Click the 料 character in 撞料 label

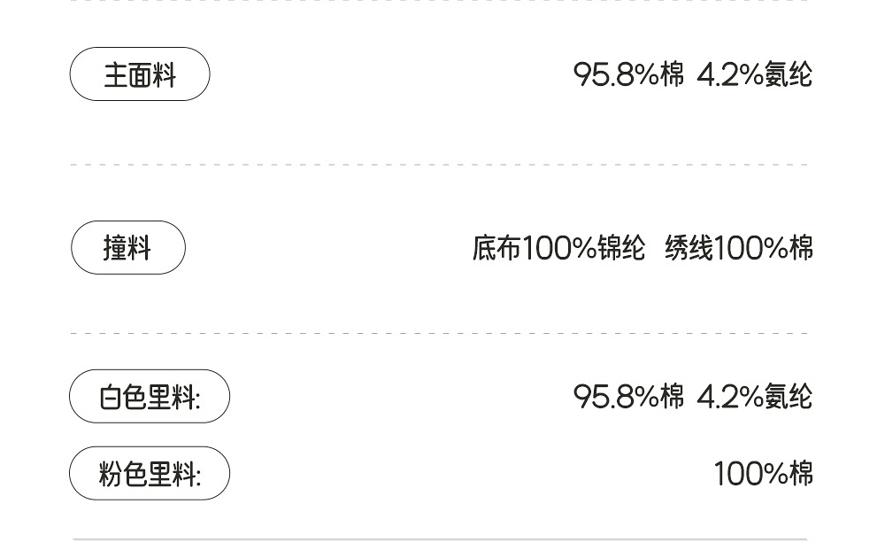[x=140, y=248]
